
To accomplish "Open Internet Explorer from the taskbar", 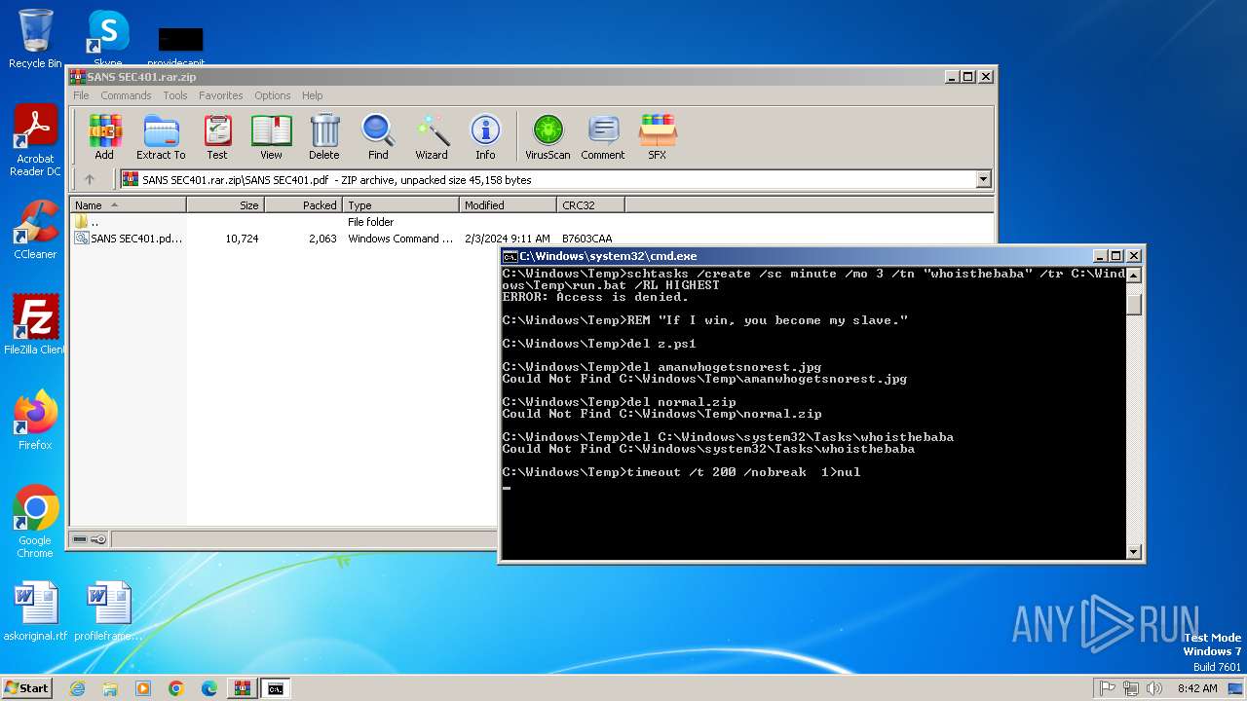I will [77, 688].
